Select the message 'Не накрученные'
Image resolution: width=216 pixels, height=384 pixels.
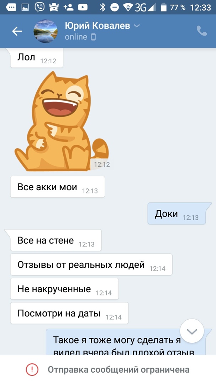click(x=64, y=289)
